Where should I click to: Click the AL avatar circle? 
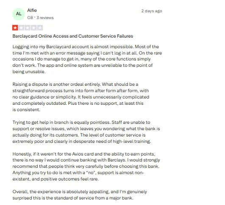19,14
